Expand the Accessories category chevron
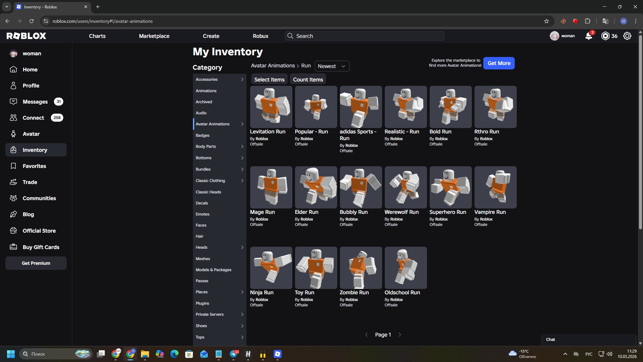 242,79
